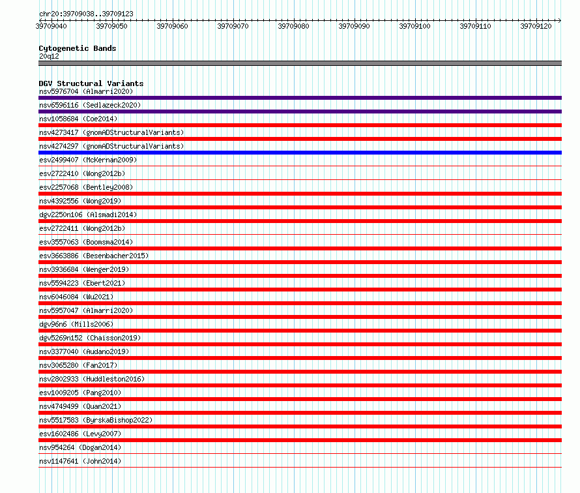The width and height of the screenshot is (580, 493).
Task: Click the purple bar under nsv6596116
Action: tap(300, 112)
